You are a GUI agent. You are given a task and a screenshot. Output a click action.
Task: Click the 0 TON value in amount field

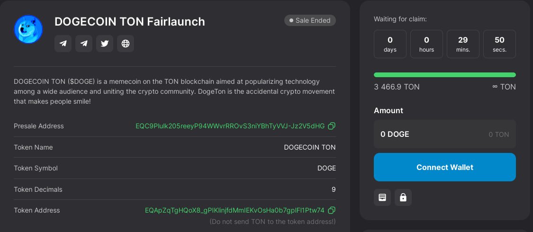pyautogui.click(x=499, y=134)
